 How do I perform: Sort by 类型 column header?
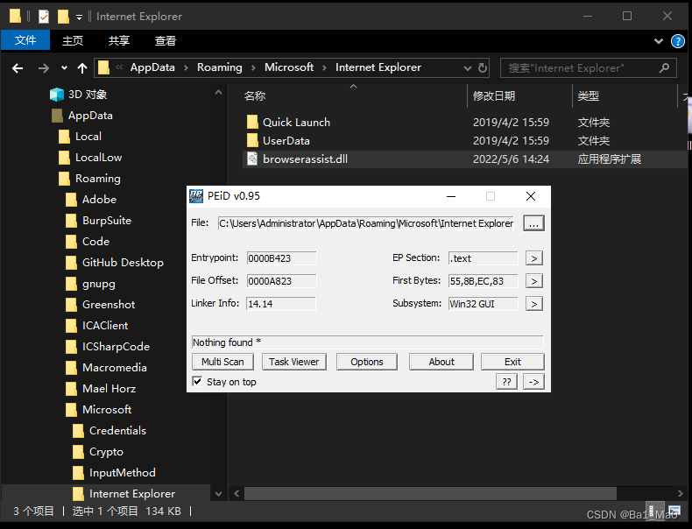[589, 95]
